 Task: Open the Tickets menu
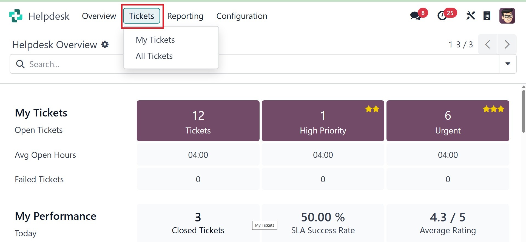[141, 16]
